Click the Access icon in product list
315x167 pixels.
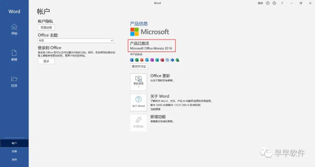tap(162, 60)
